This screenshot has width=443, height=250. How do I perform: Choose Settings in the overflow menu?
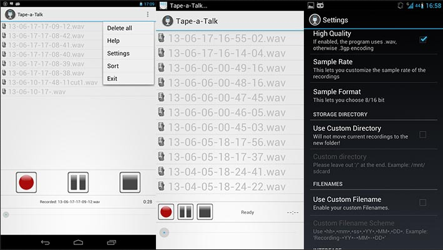[129, 54]
